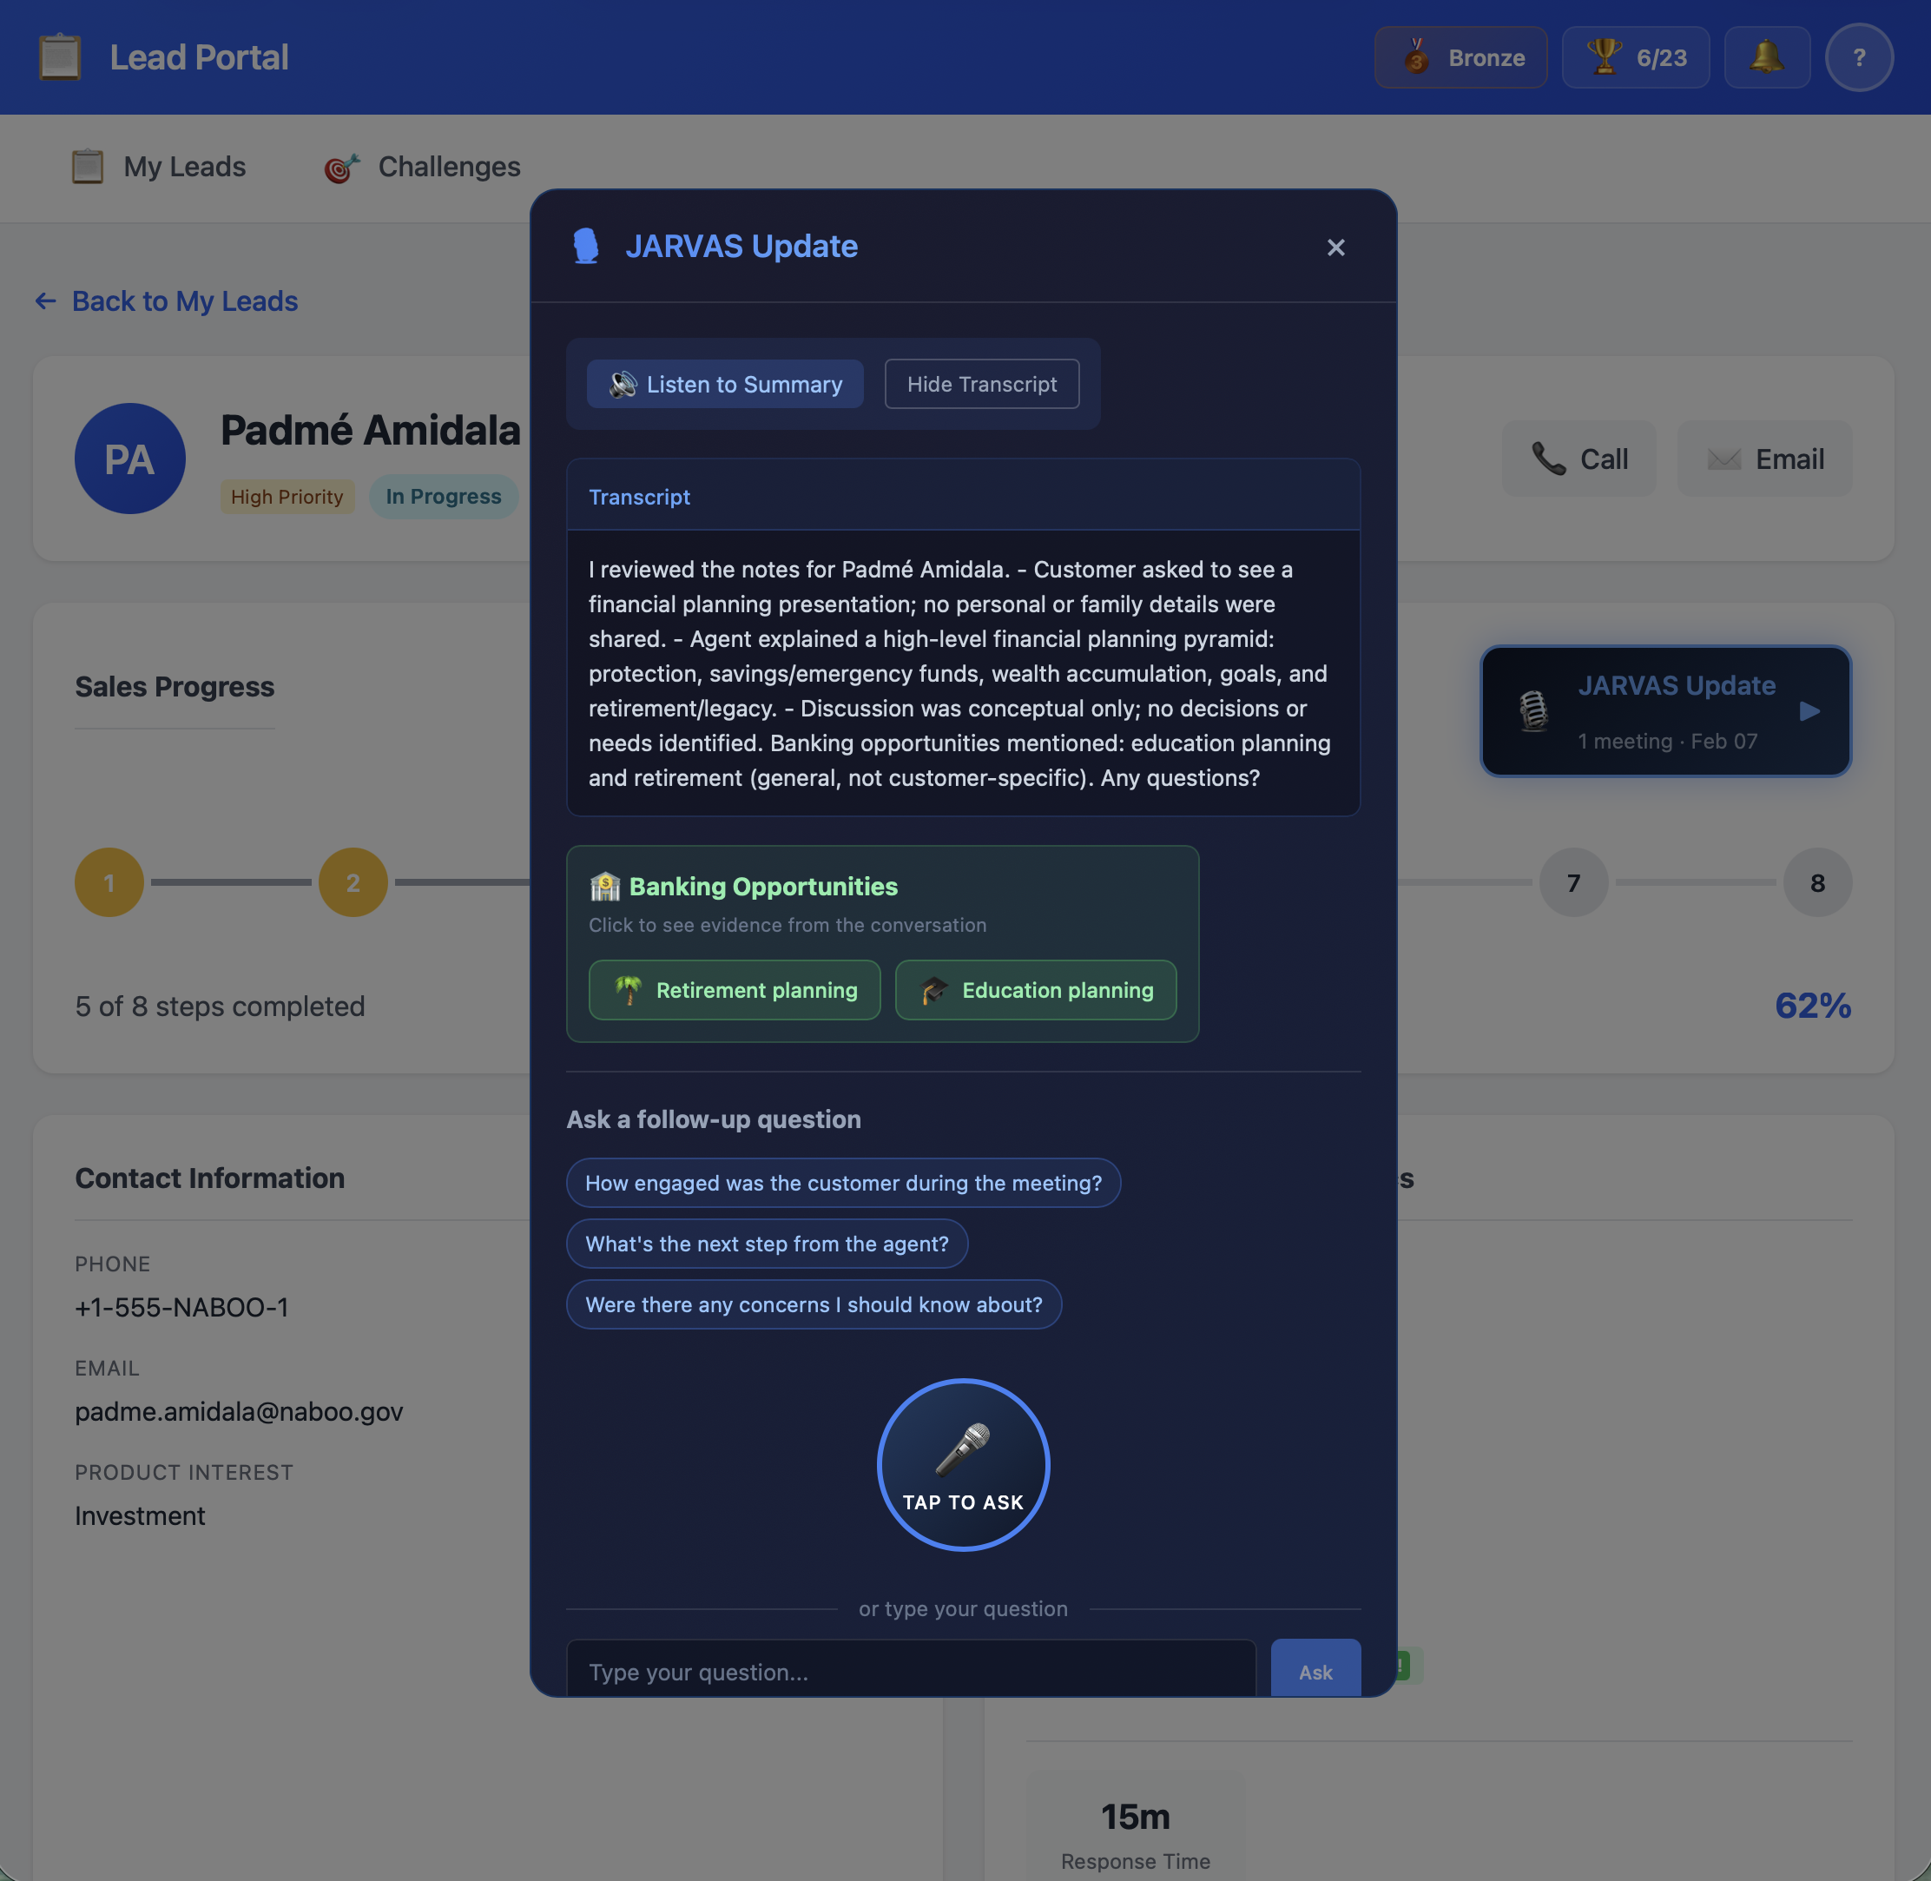Open the Challenges tab
This screenshot has height=1881, width=1931.
coord(422,167)
